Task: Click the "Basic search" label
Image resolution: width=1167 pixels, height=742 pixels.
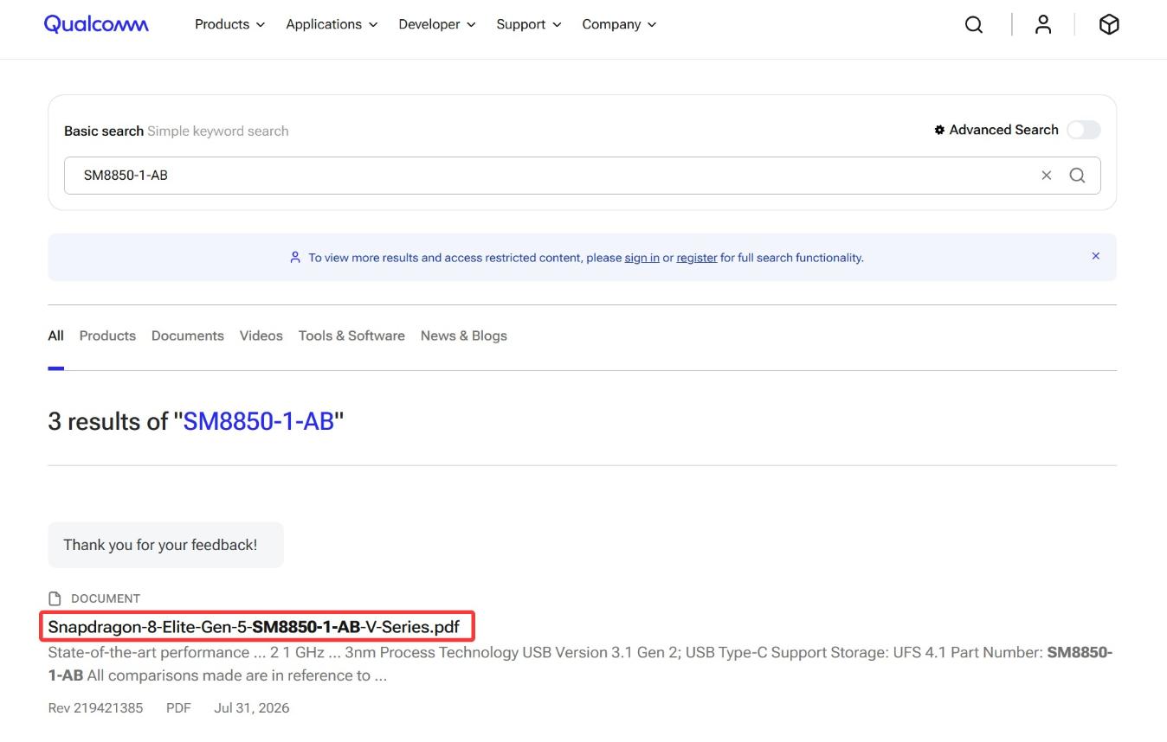Action: click(104, 131)
